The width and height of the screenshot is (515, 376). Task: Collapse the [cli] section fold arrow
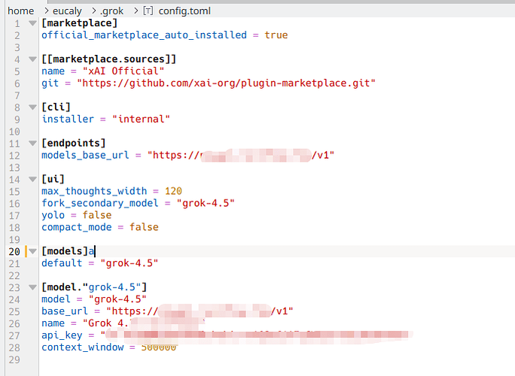point(32,108)
